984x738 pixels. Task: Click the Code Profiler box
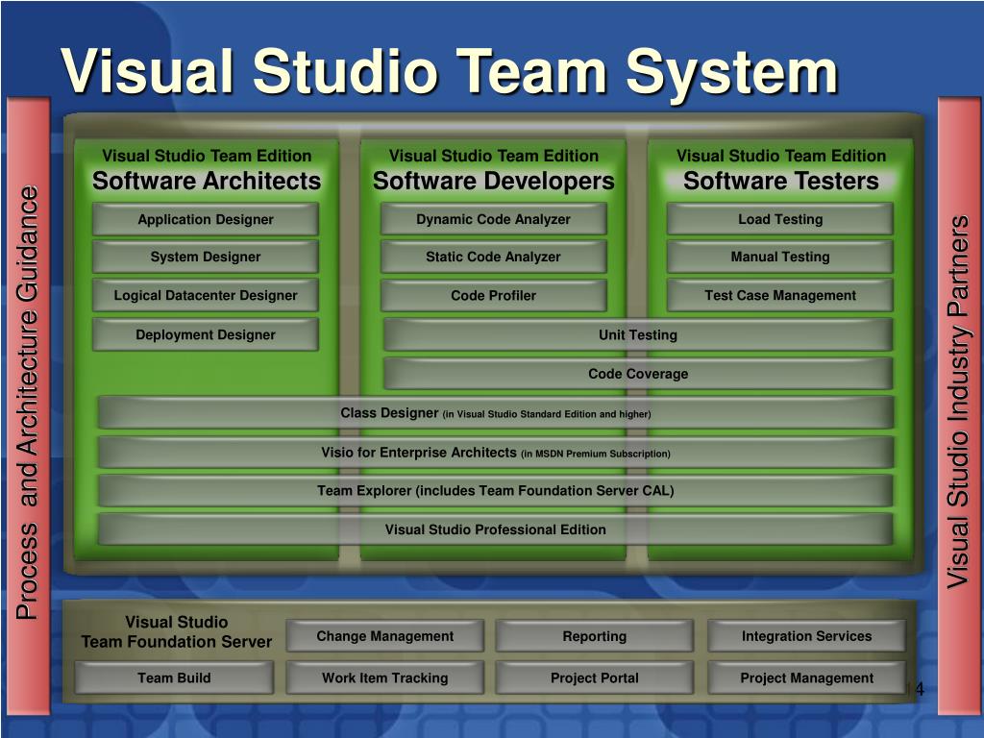[493, 295]
